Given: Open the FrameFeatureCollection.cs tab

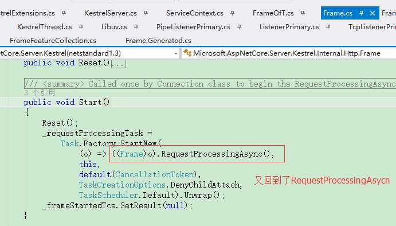Looking at the screenshot, I should 53,41.
